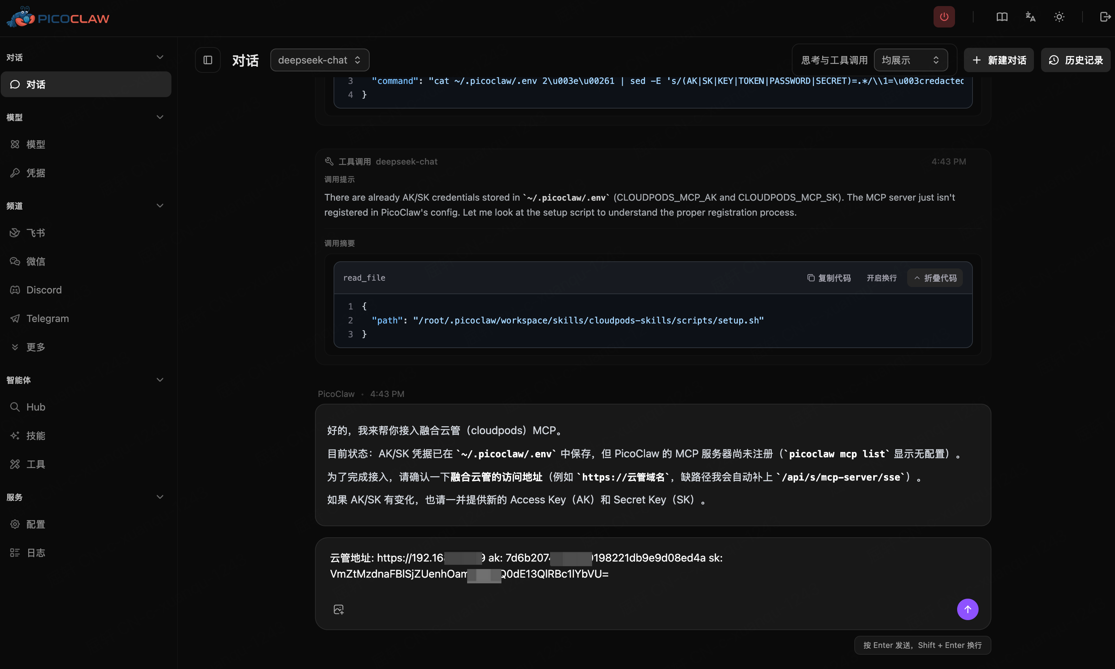Collapse the 服务 sidebar section chevron

[x=160, y=497]
